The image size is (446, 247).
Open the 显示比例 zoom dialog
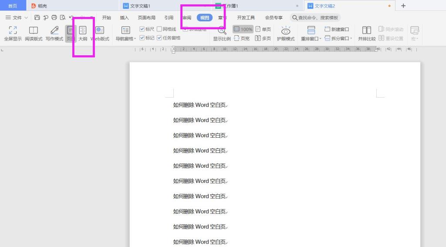coord(222,34)
